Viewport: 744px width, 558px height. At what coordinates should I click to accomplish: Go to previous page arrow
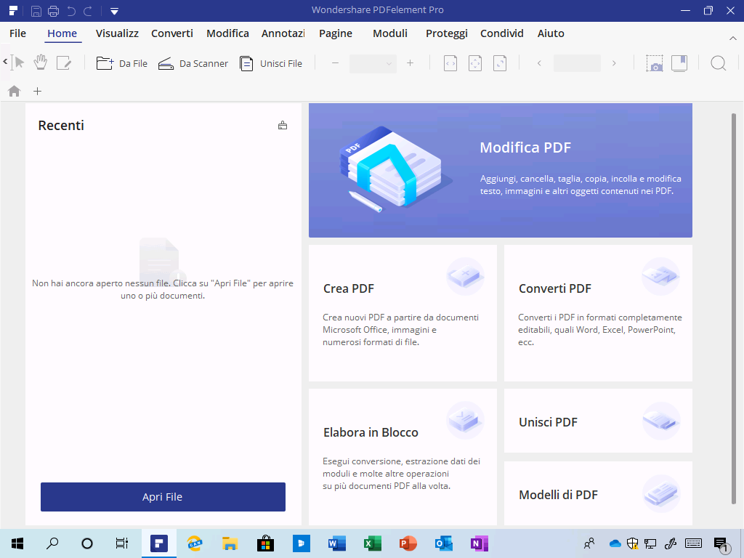539,63
